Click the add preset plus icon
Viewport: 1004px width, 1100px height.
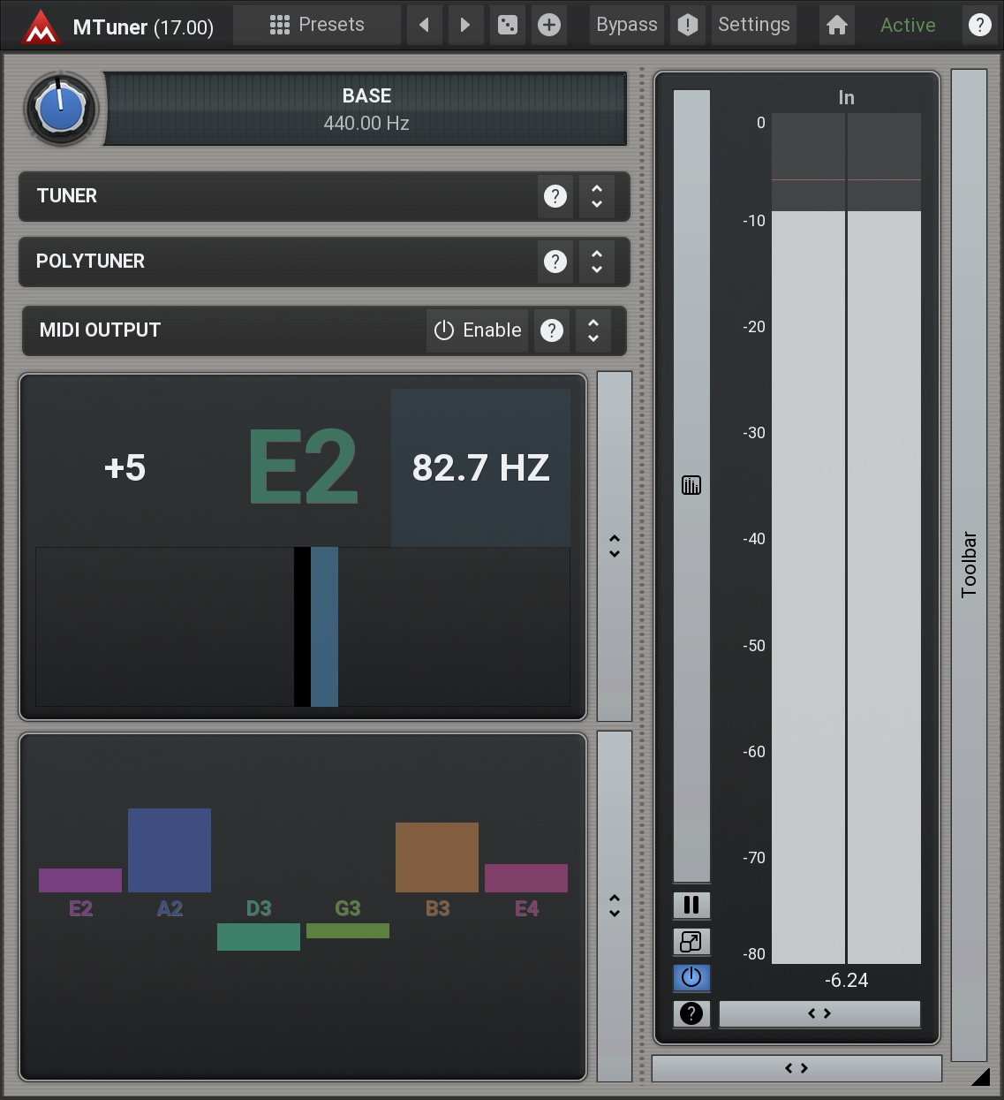[548, 25]
